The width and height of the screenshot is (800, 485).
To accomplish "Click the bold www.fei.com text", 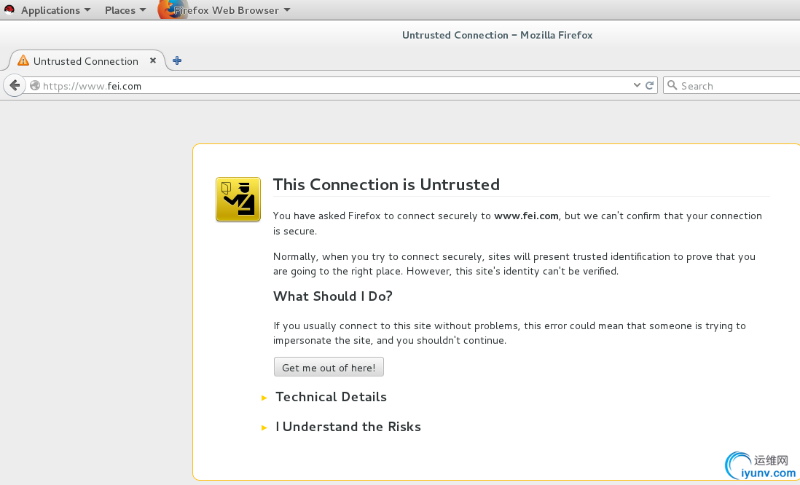I will (526, 216).
